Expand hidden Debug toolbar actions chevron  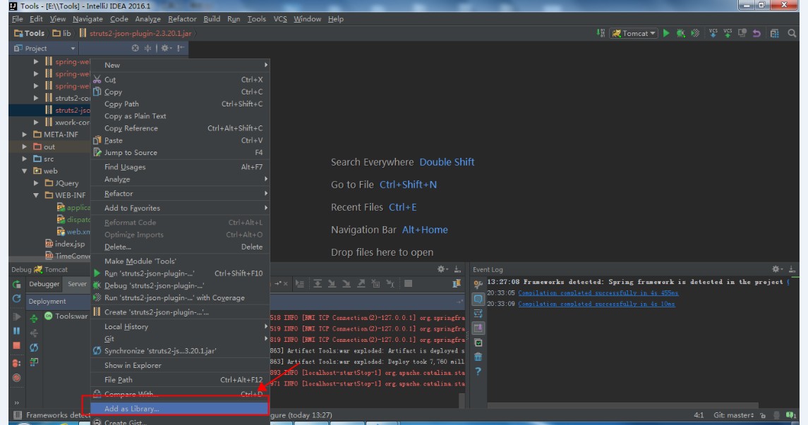tap(16, 403)
